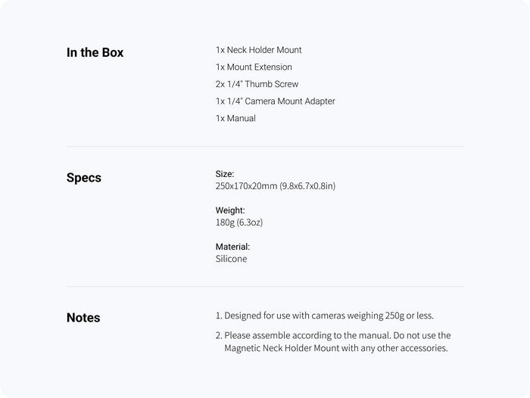Select the 250x170x20mm dimensions text
This screenshot has width=530, height=398.
coord(275,186)
